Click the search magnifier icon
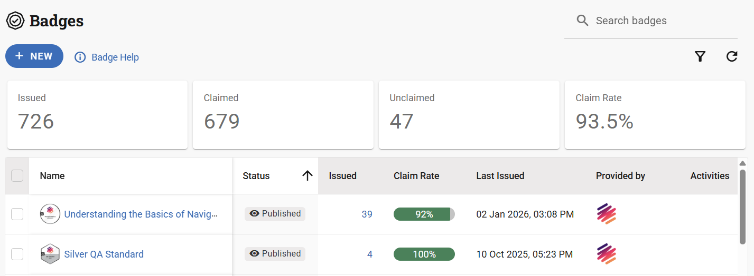The height and width of the screenshot is (276, 754). pyautogui.click(x=582, y=21)
